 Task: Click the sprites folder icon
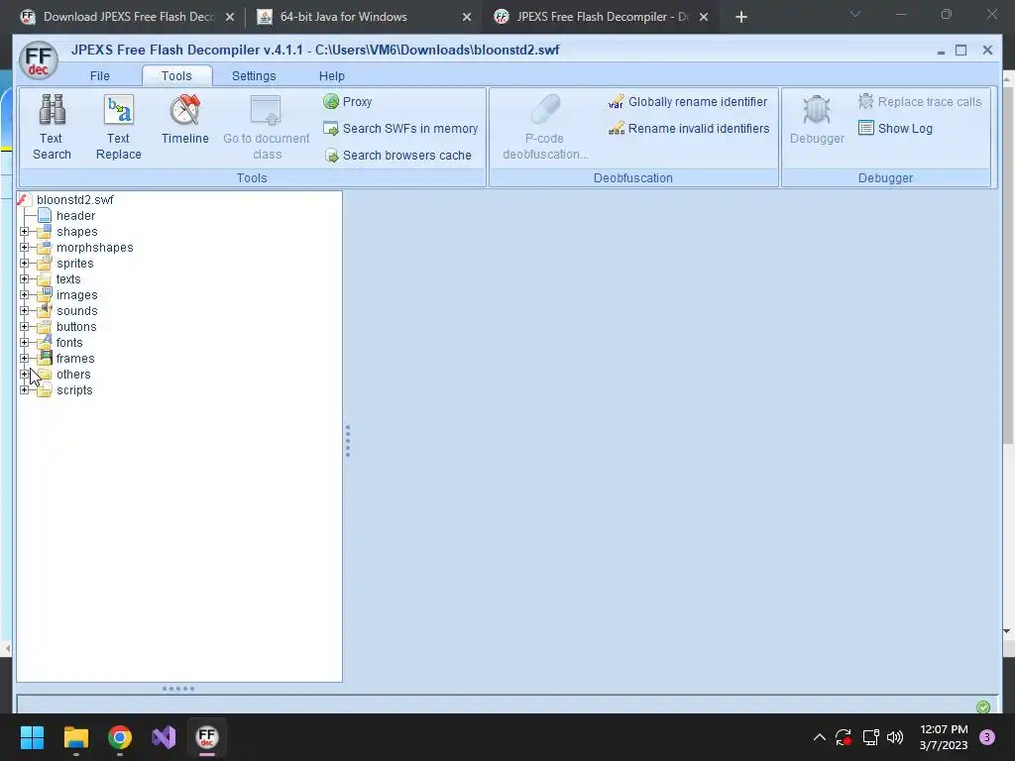pos(44,264)
